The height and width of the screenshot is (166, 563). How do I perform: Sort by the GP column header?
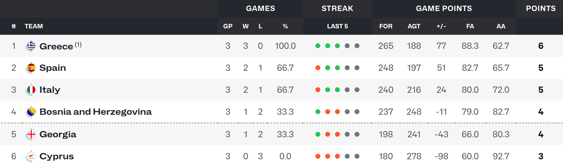228,26
